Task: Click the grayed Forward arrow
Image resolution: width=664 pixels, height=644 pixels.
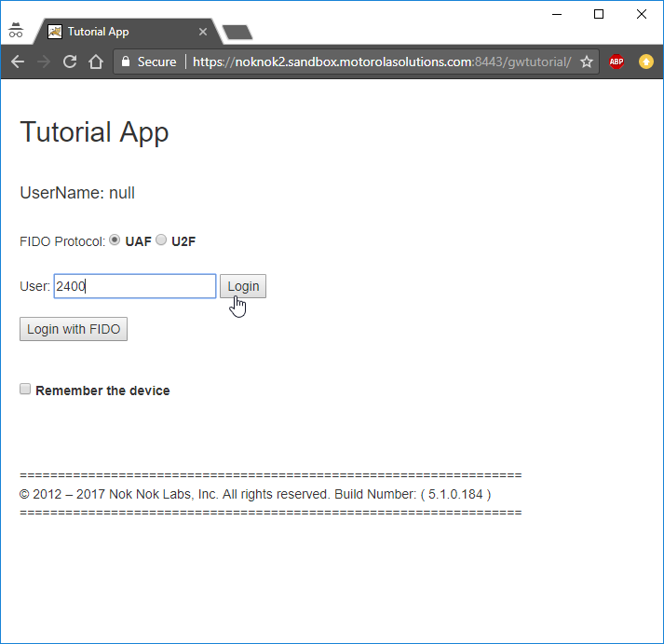Action: pyautogui.click(x=44, y=62)
